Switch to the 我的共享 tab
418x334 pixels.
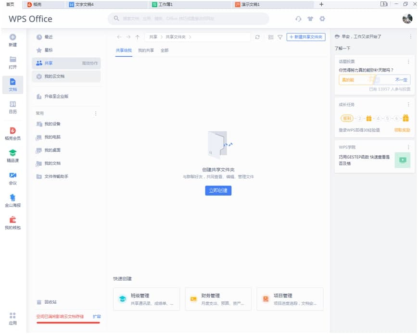[146, 50]
